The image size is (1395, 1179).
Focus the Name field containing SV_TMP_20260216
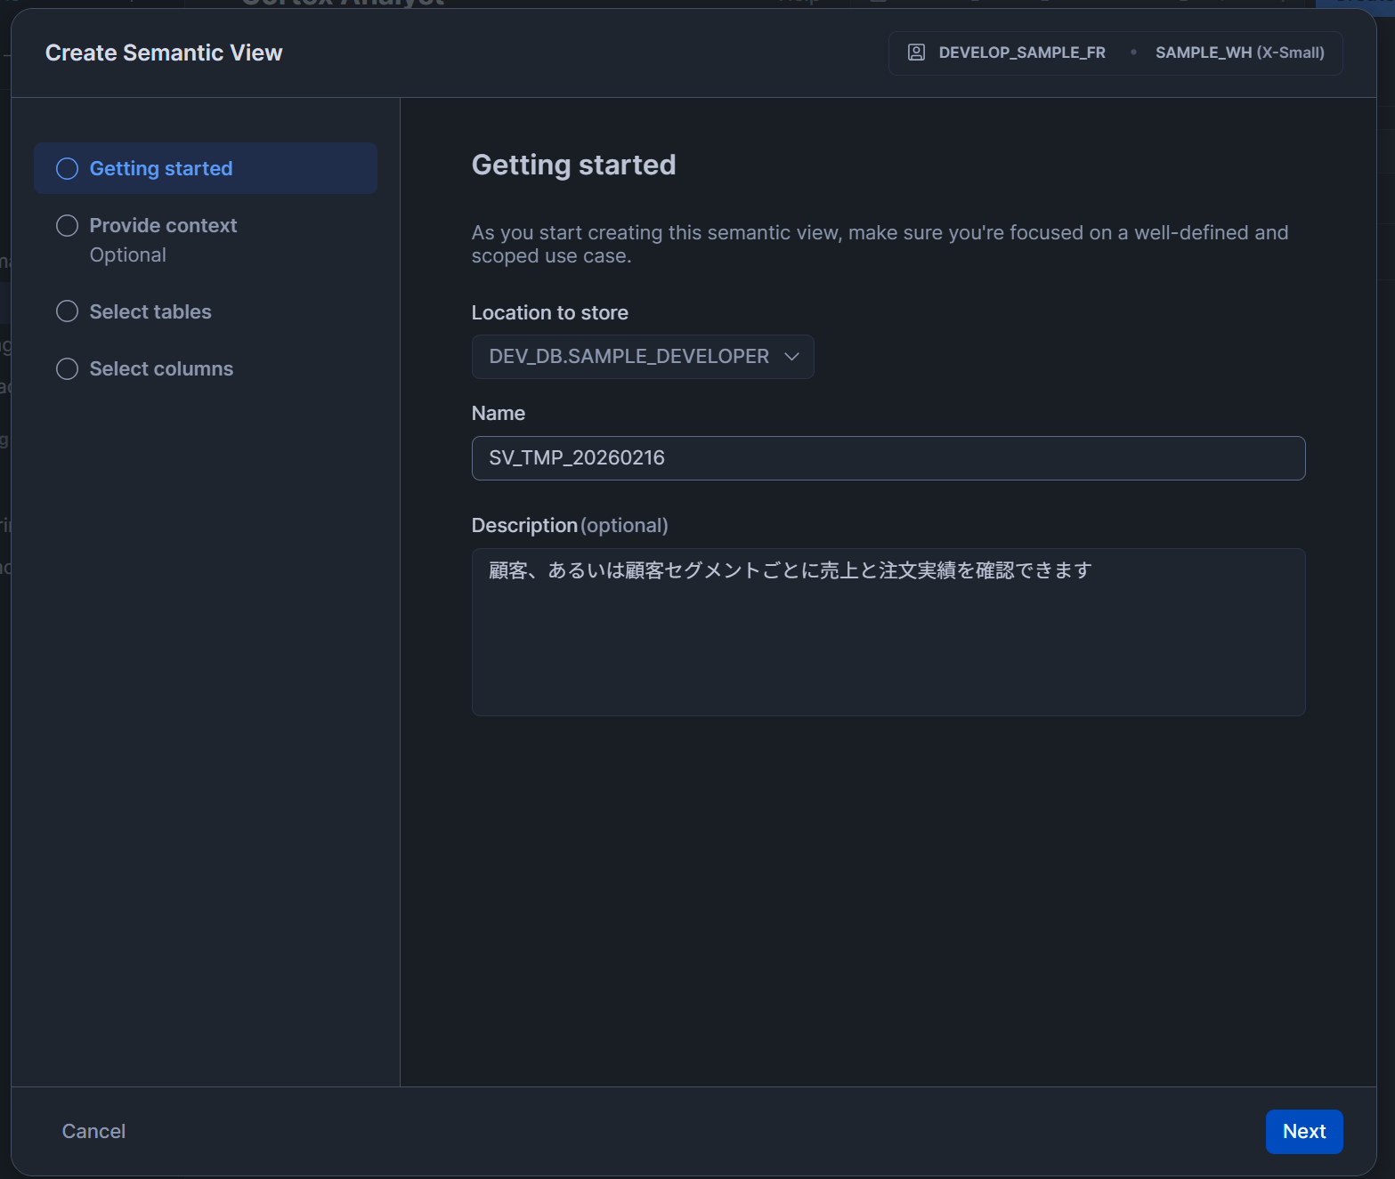(x=888, y=458)
